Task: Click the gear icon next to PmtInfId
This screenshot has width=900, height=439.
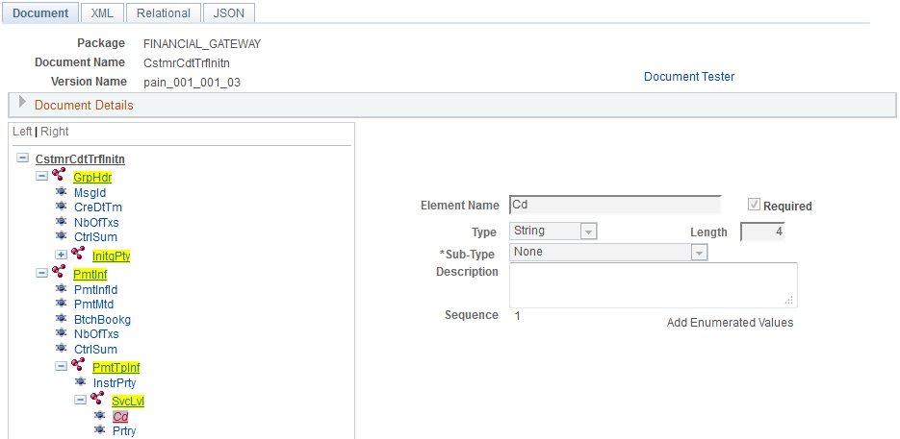Action: 61,289
